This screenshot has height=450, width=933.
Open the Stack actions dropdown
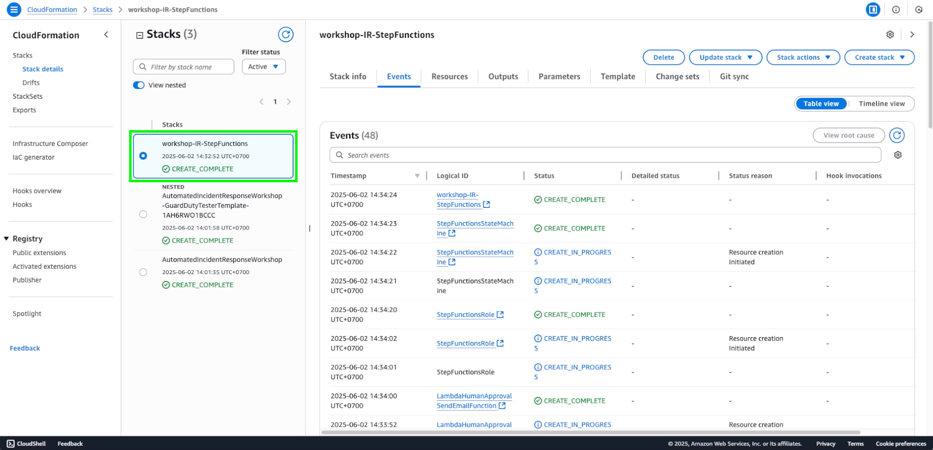tap(803, 57)
